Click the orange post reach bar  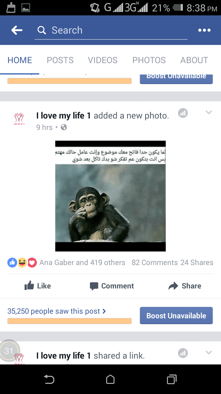[x=69, y=321]
